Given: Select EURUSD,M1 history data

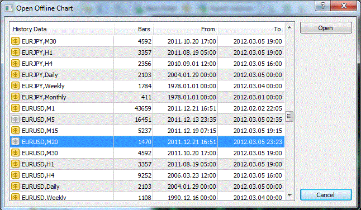Looking at the screenshot, I should pos(148,108).
